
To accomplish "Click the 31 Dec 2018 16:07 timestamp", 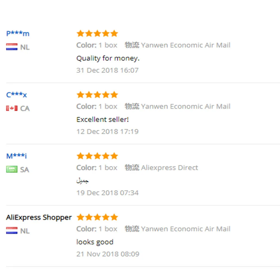I will [x=107, y=70].
